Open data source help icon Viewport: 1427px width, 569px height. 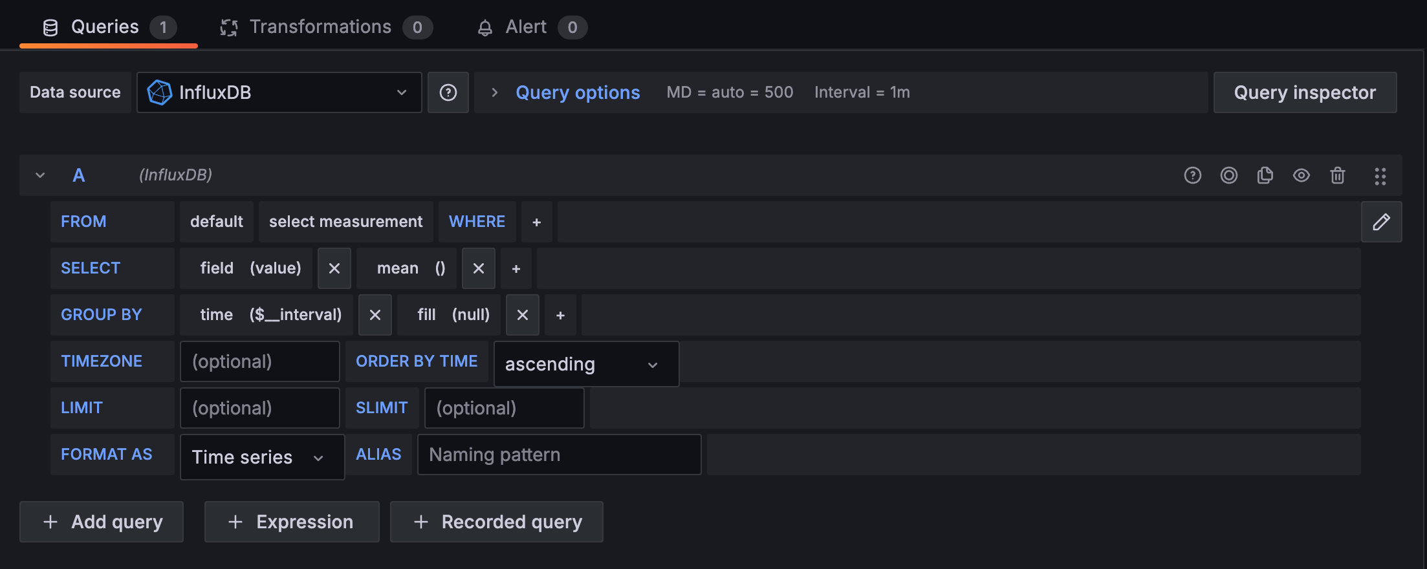coord(448,92)
